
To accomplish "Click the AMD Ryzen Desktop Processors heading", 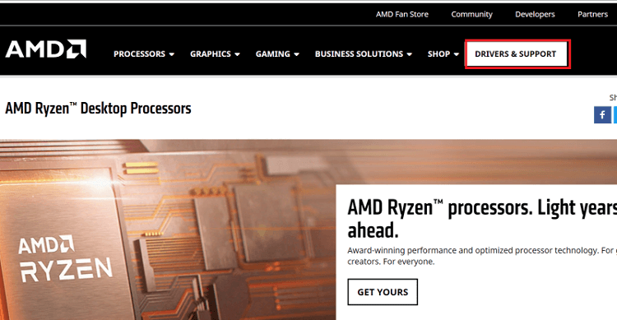I will (98, 109).
